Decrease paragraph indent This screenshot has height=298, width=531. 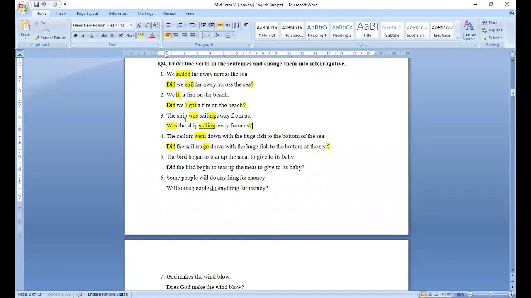pyautogui.click(x=203, y=25)
